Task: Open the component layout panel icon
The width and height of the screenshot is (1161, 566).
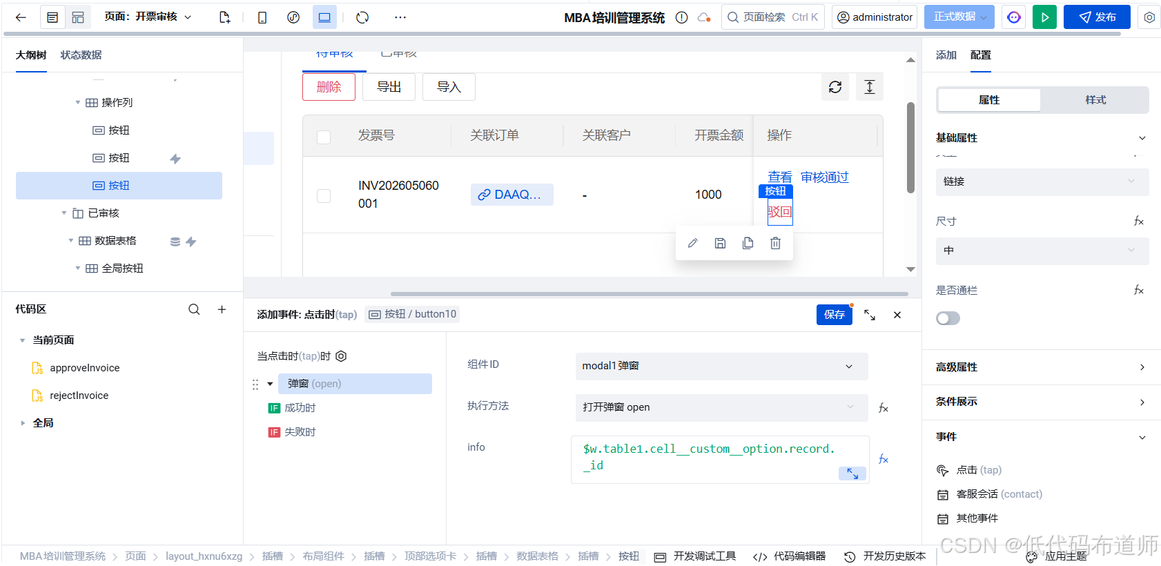Action: 78,17
